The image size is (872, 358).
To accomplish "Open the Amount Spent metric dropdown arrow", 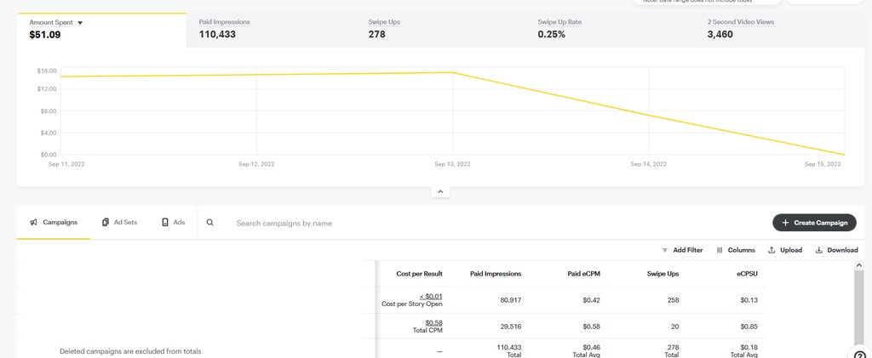I will 80,23.
